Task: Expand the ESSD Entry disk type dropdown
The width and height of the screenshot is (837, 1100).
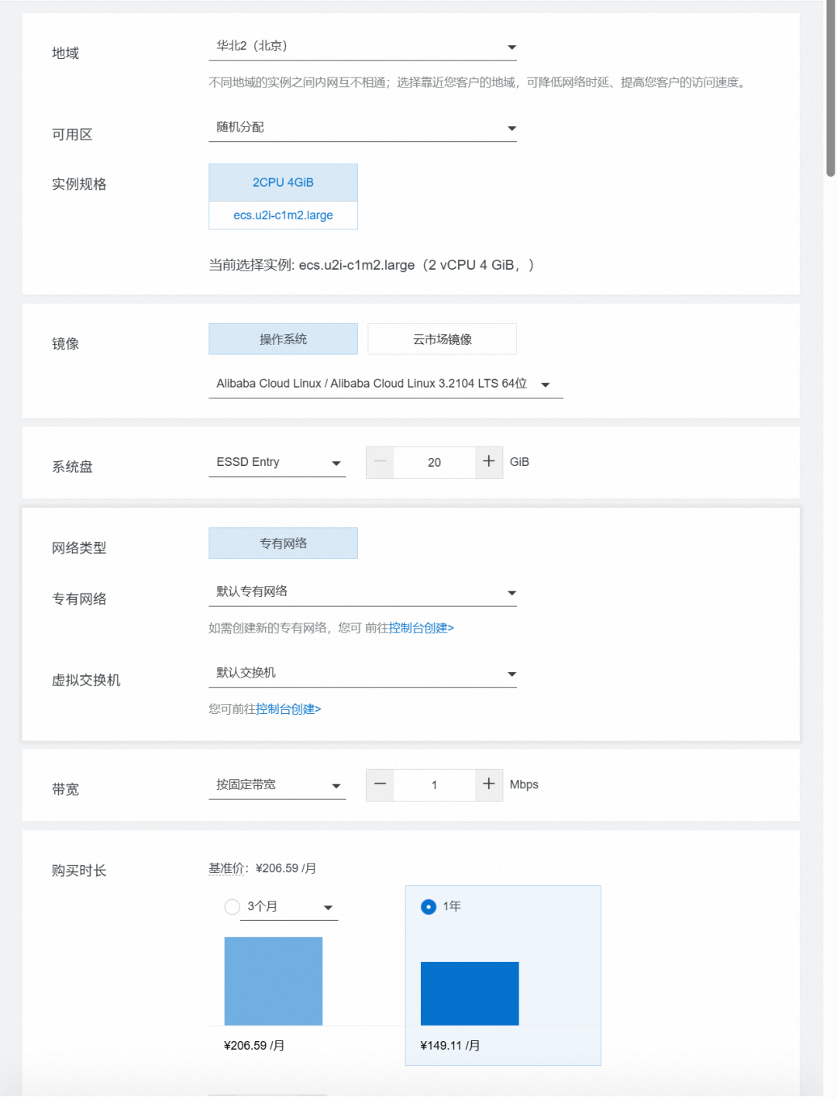Action: point(277,463)
